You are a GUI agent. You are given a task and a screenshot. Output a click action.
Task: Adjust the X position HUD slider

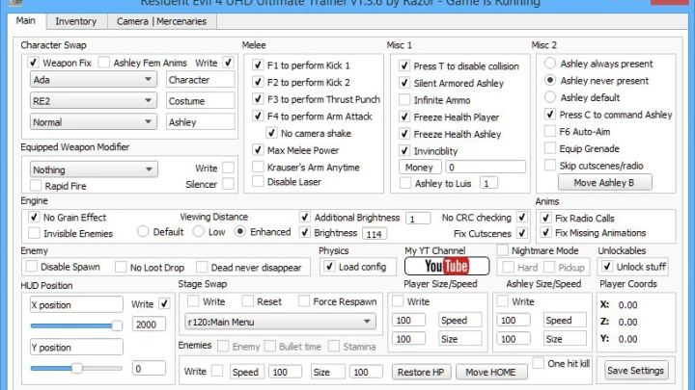(117, 325)
